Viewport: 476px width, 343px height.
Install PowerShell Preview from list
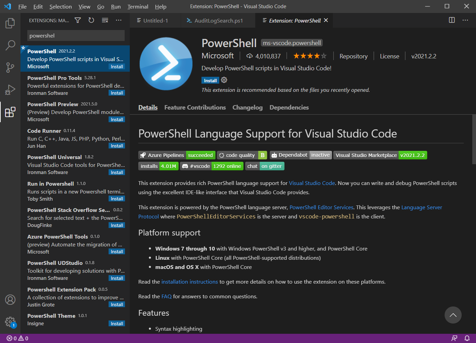pos(117,119)
